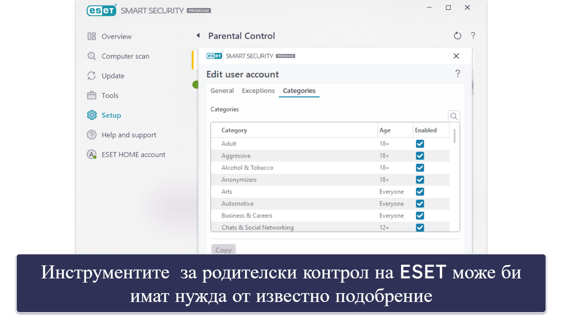562x316 pixels.
Task: Select the Adult row text
Action: point(229,144)
